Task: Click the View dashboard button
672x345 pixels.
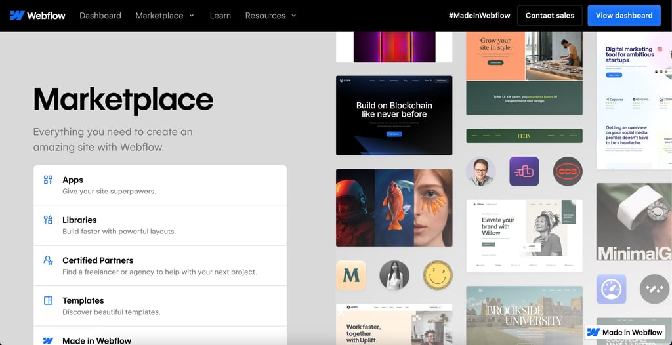Action: 624,16
